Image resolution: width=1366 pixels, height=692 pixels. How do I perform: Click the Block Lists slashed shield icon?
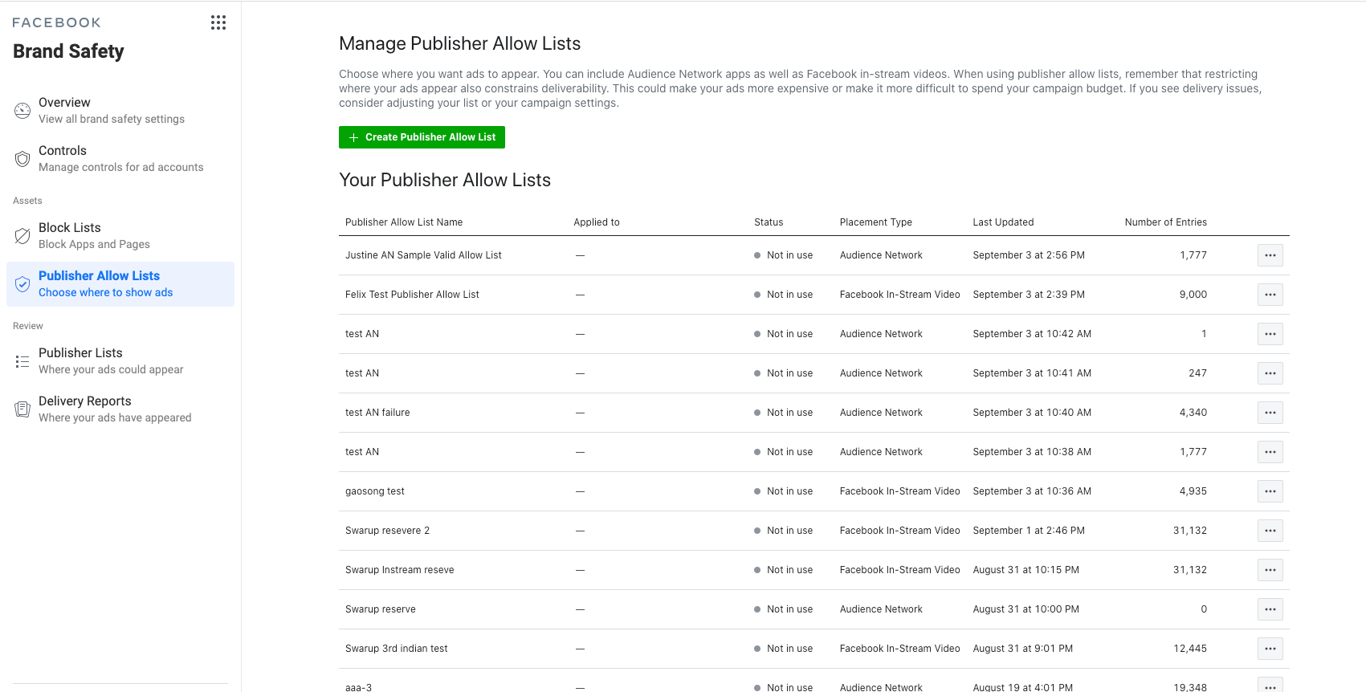(x=22, y=236)
